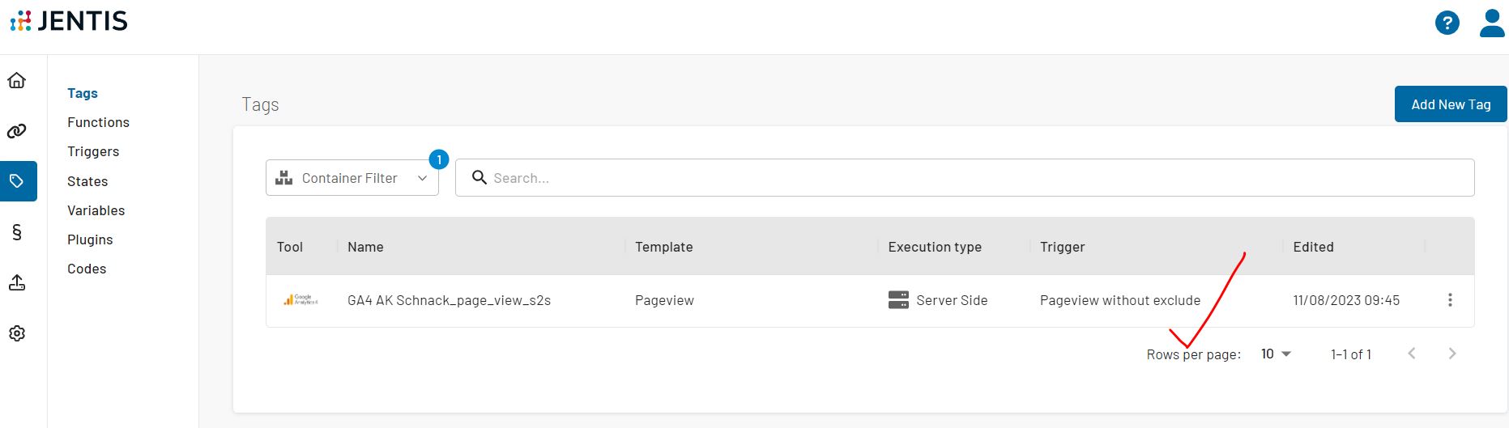Select the tag icon in the sidebar
This screenshot has width=1509, height=428.
17,181
